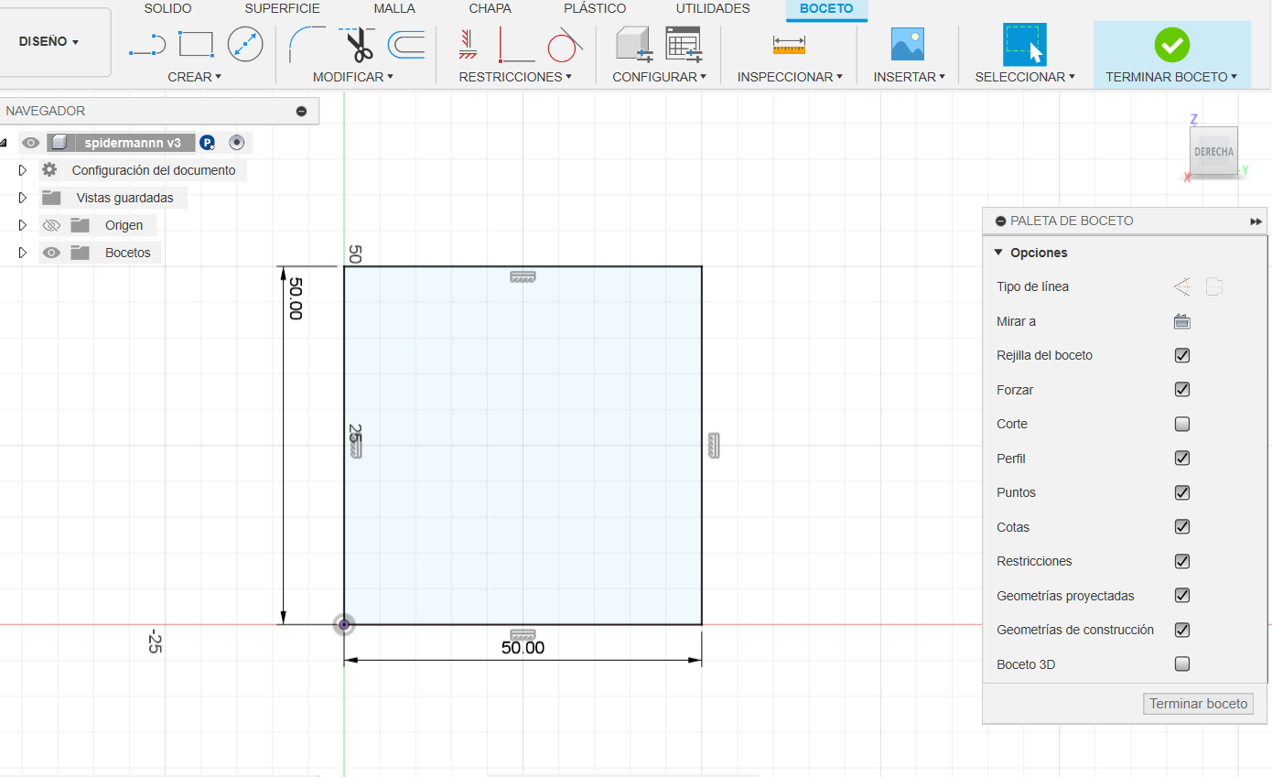Open the CREAR dropdown menu
Image resolution: width=1272 pixels, height=777 pixels.
[195, 77]
